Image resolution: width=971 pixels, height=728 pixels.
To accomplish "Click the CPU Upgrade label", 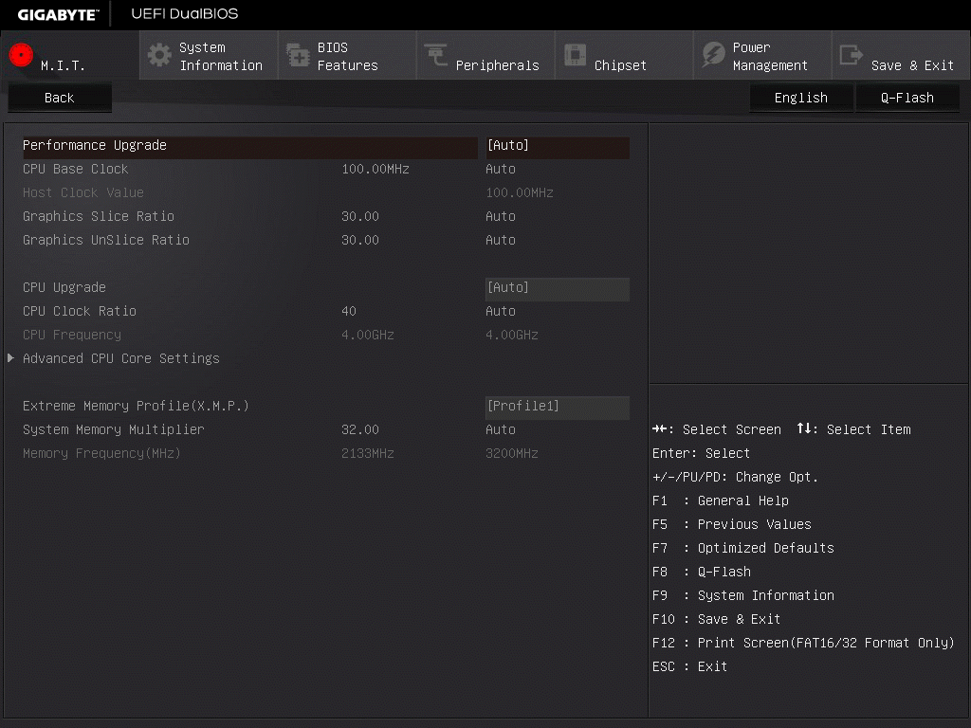I will 64,288.
